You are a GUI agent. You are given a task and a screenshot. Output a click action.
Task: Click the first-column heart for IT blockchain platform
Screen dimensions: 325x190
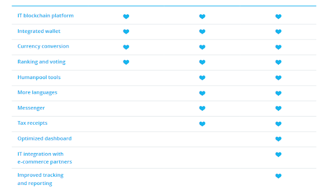[x=126, y=16]
